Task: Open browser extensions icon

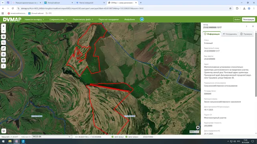Action: click(x=237, y=8)
